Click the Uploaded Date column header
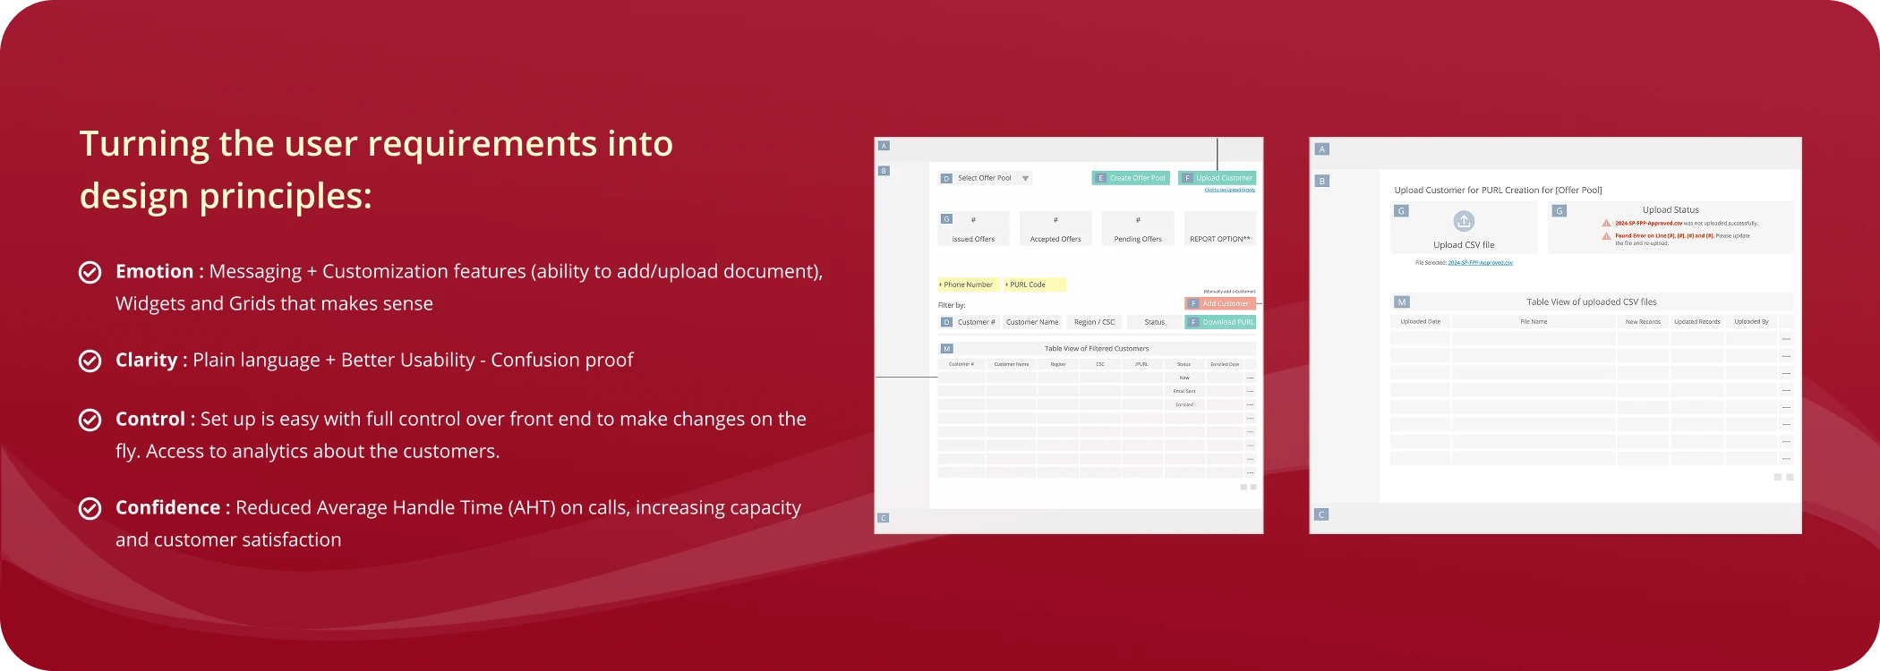Screen dimensions: 1880x671 point(1421,321)
